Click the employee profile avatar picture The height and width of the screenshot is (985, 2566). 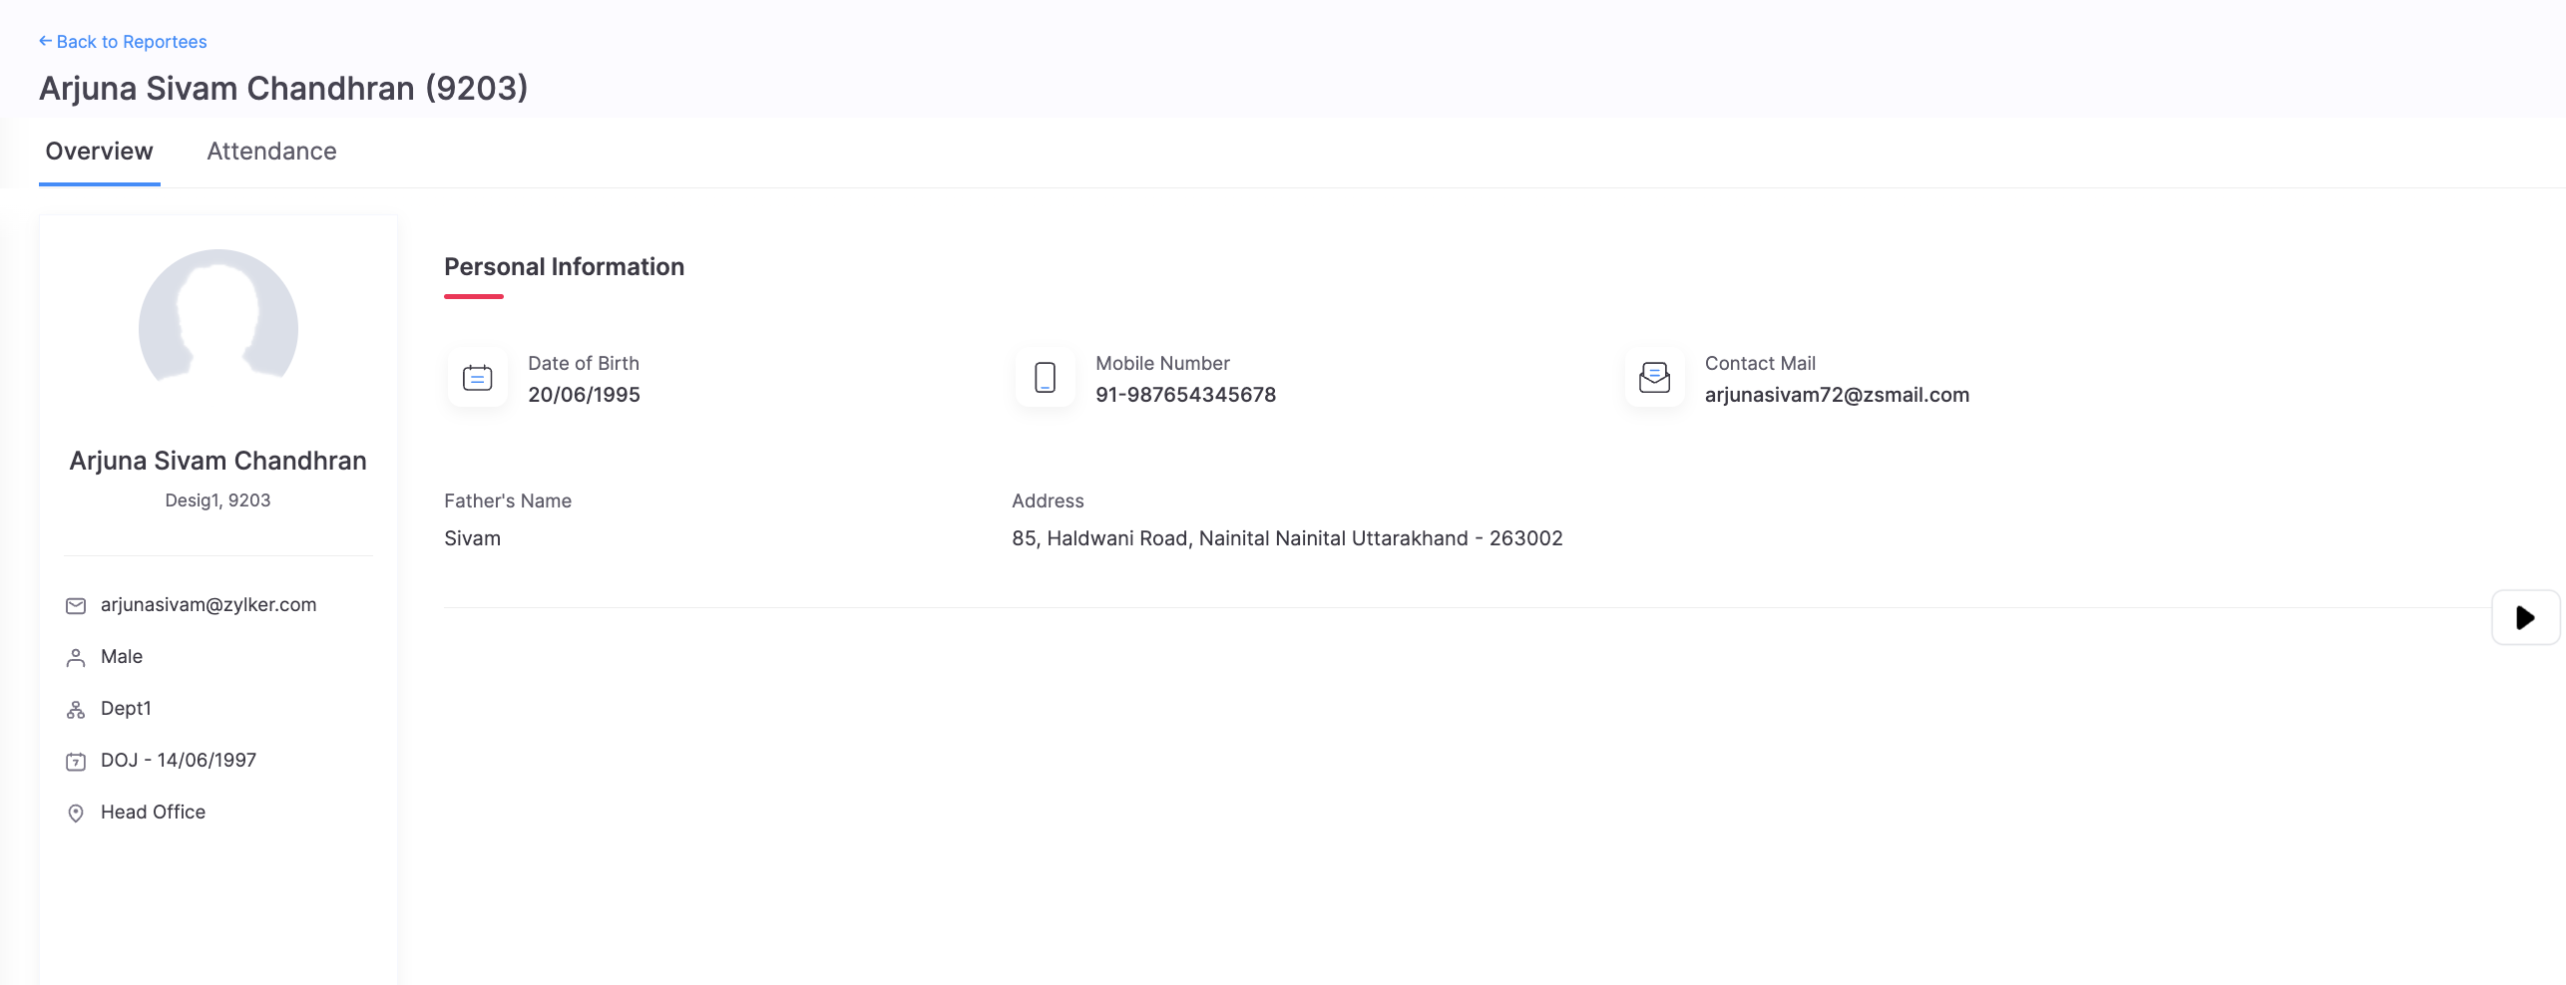[218, 319]
